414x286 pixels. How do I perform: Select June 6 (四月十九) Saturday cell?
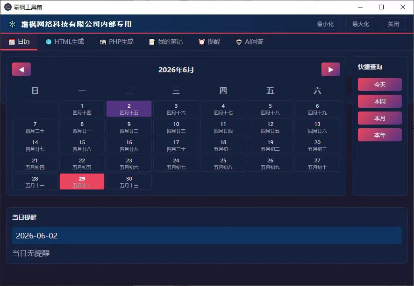[317, 109]
